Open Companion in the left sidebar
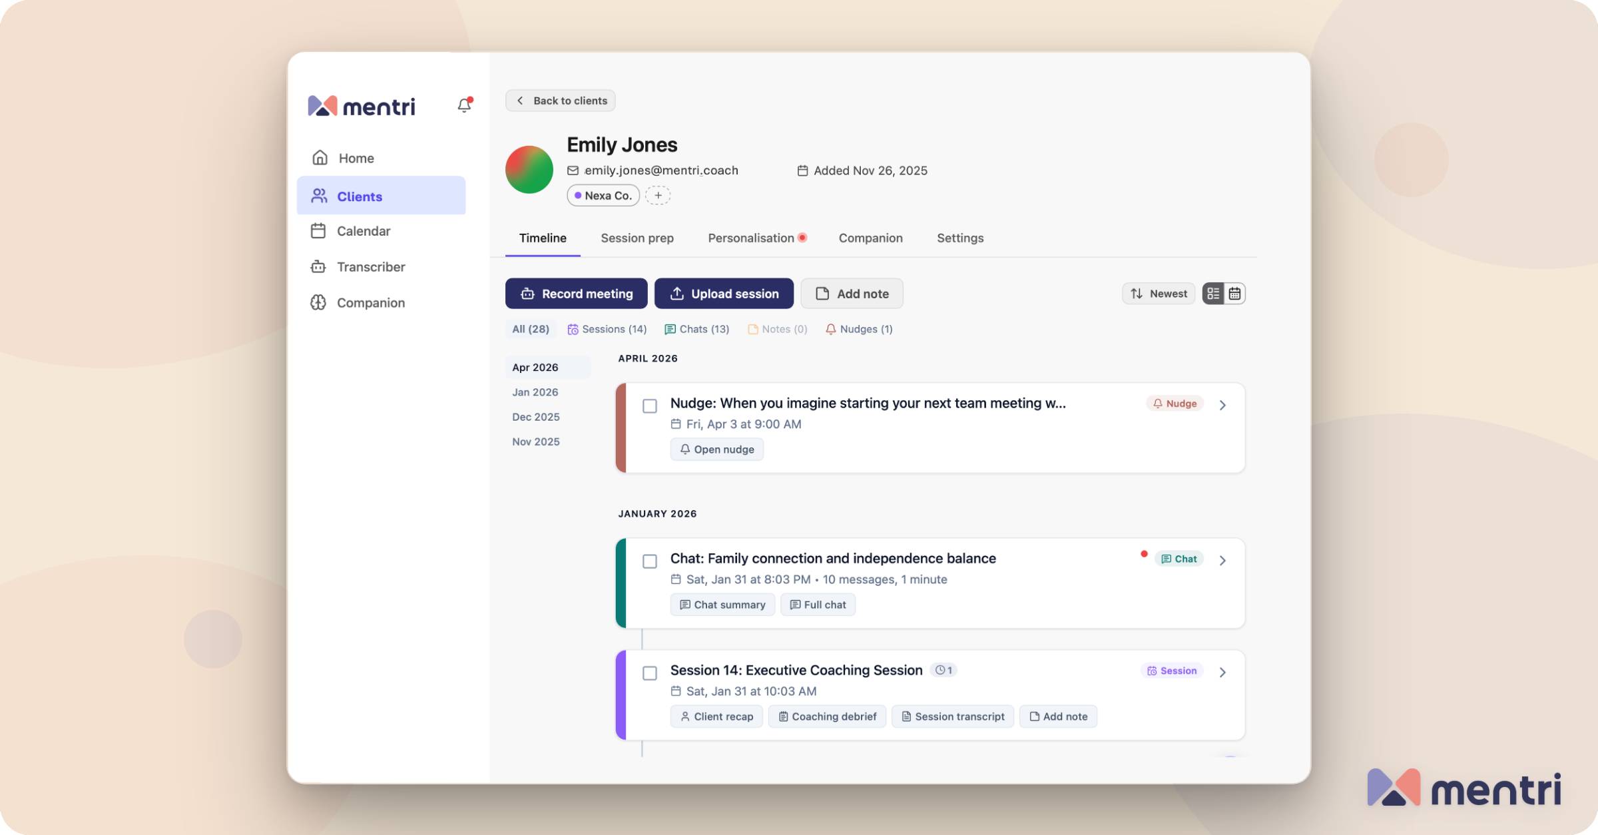The image size is (1598, 835). point(370,303)
